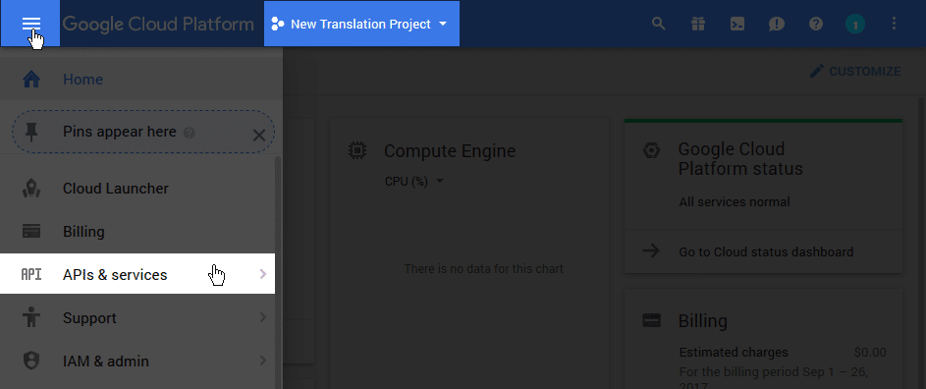Click There is no data for this chart
Screen dimensions: 926x389
(484, 269)
